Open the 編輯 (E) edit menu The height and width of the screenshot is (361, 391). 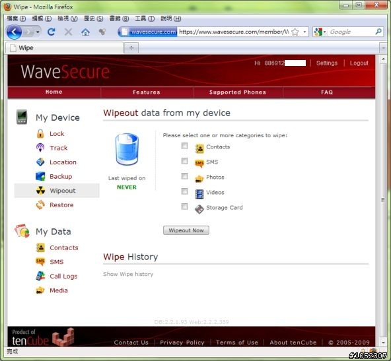point(42,18)
